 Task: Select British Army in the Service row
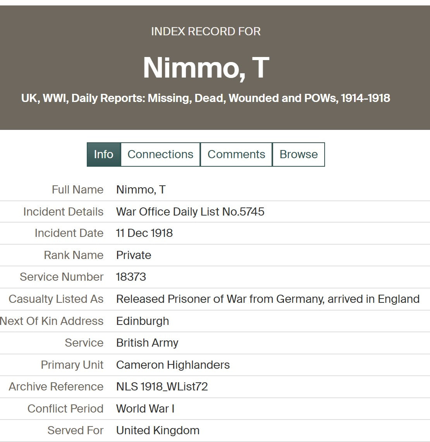click(x=147, y=343)
